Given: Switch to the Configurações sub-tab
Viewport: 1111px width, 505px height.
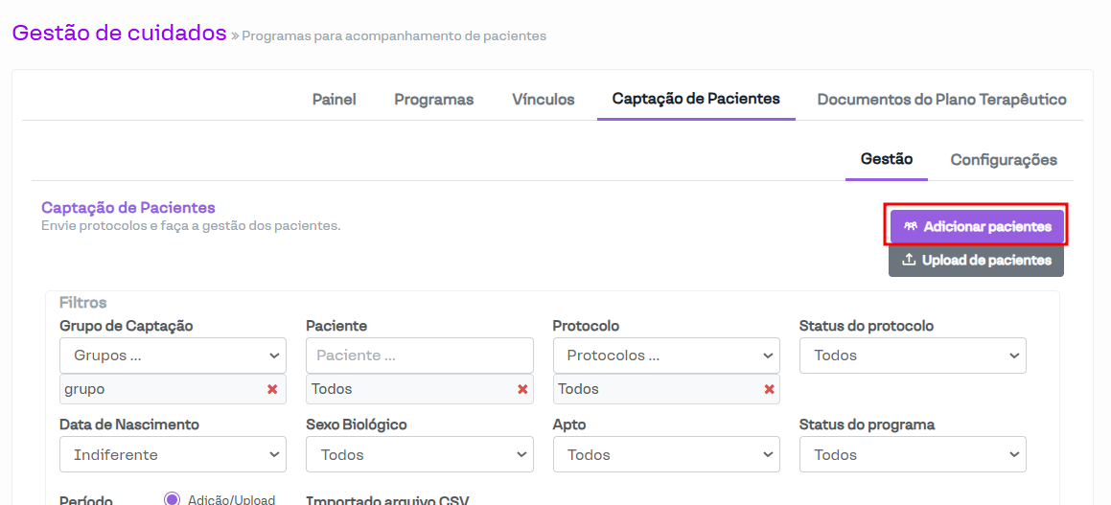Looking at the screenshot, I should point(1004,160).
